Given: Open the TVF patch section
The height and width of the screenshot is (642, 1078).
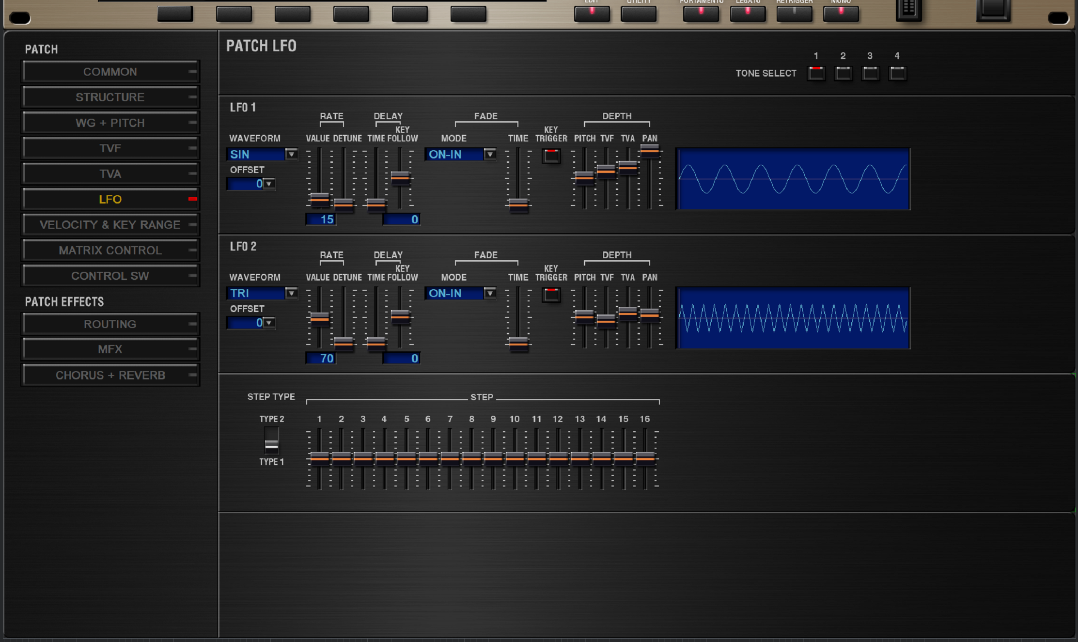Looking at the screenshot, I should (110, 148).
